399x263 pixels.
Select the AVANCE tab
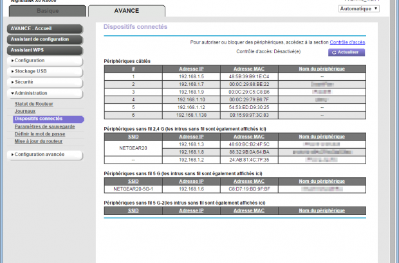click(126, 12)
